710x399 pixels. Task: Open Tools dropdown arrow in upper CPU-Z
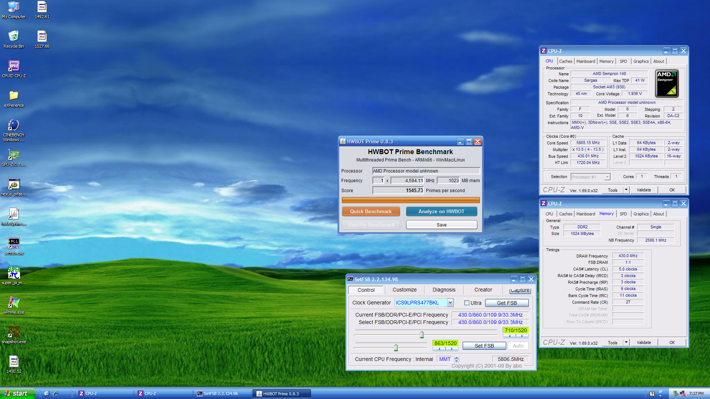point(626,190)
